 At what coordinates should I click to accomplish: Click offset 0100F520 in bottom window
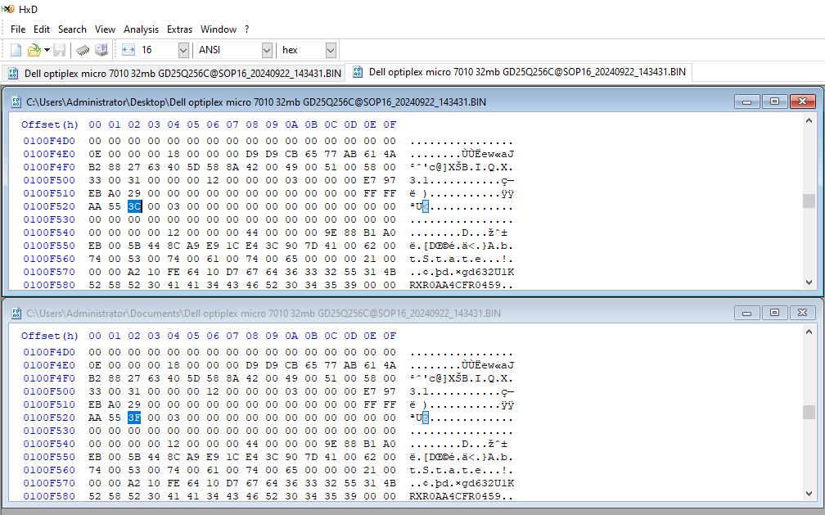pos(49,418)
